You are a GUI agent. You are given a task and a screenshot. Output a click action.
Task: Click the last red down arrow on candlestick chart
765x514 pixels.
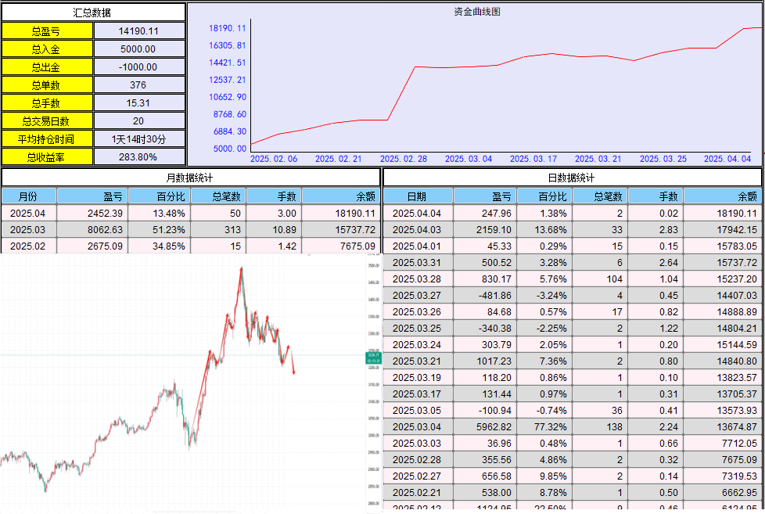293,371
